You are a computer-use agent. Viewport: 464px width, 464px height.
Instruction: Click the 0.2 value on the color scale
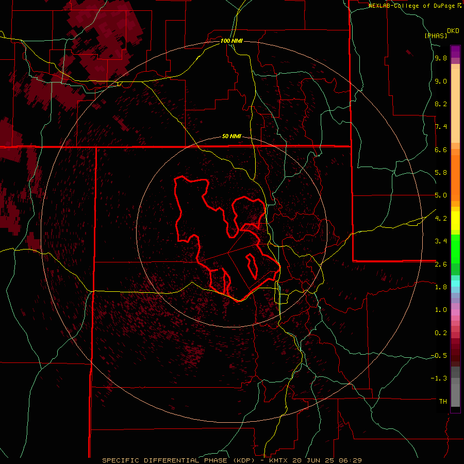point(441,333)
